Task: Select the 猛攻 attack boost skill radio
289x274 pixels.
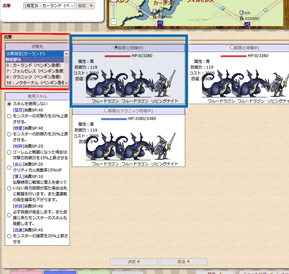Action: pos(9,116)
